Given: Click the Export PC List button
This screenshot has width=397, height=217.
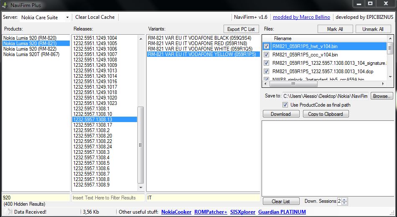Looking at the screenshot, I should [x=241, y=29].
